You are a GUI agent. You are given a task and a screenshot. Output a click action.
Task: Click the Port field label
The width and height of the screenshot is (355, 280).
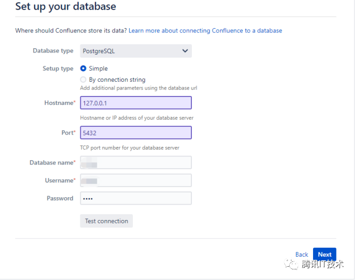[x=67, y=133]
